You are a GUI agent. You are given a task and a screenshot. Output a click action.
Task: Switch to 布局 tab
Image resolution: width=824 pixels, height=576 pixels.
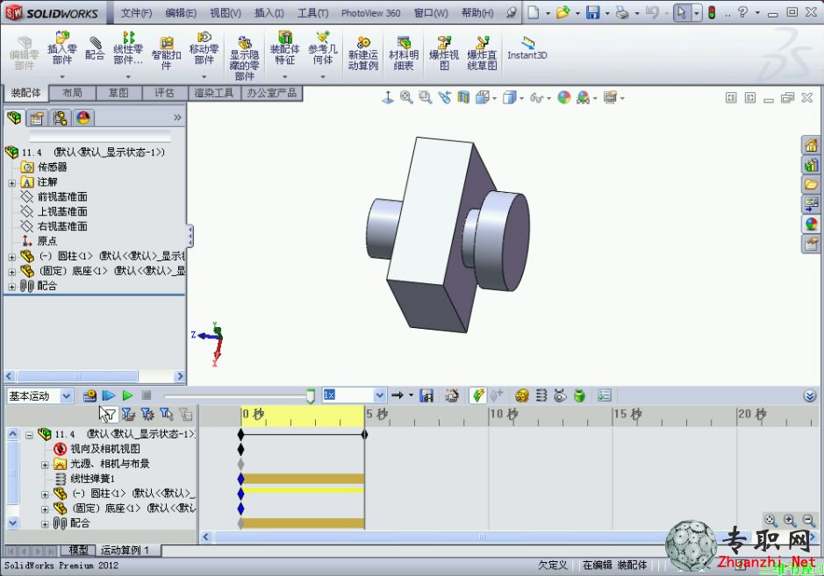[x=72, y=93]
